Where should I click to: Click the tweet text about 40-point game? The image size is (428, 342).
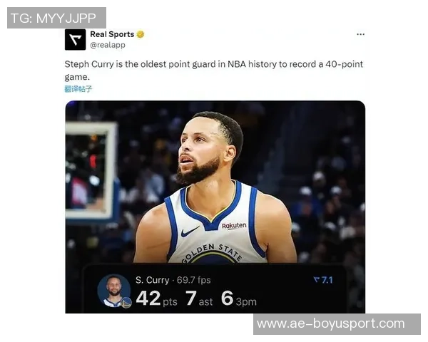pos(214,71)
